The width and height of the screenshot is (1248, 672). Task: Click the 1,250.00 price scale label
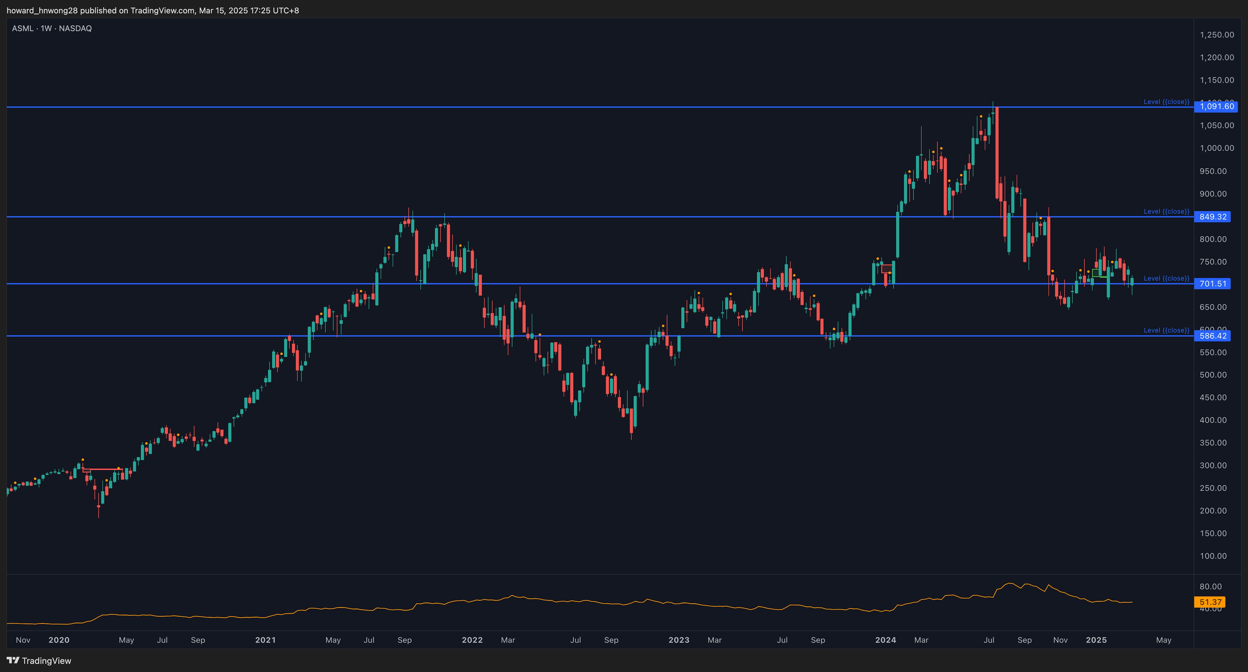coord(1216,35)
